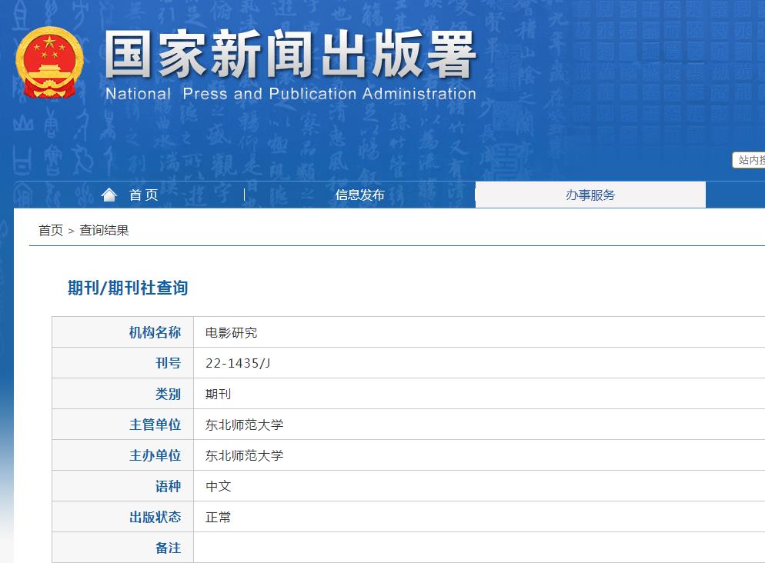Open the 信息发布 navigation menu item
Image resolution: width=765 pixels, height=563 pixels.
pos(359,194)
